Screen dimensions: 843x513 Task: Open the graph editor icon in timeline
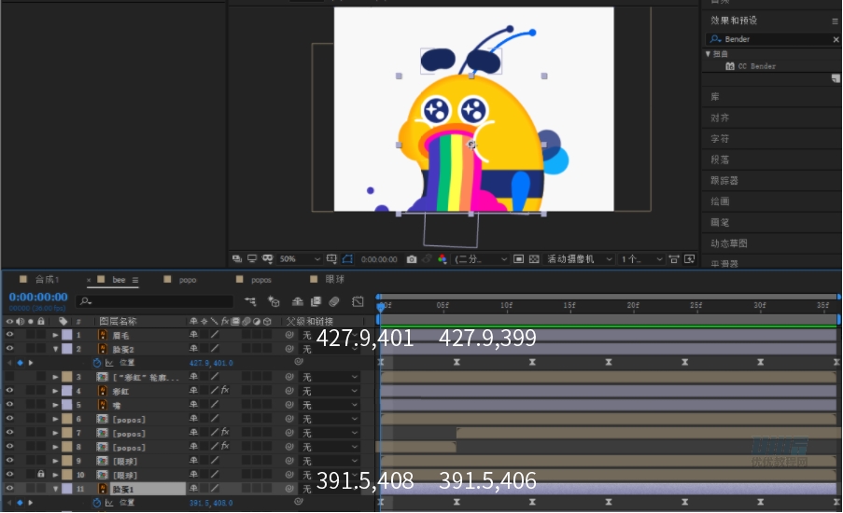tap(358, 301)
